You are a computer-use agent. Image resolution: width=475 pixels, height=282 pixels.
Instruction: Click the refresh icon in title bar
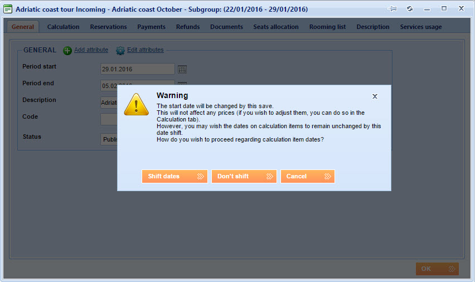pos(410,8)
